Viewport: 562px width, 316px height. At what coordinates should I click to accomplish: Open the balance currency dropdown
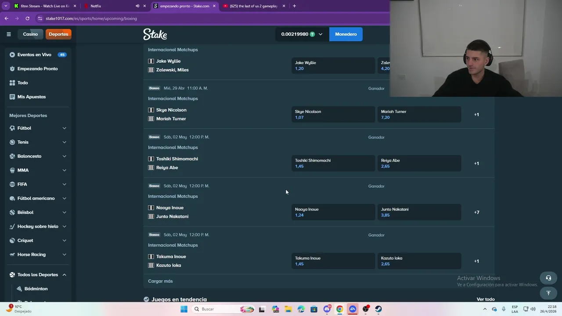point(302,34)
